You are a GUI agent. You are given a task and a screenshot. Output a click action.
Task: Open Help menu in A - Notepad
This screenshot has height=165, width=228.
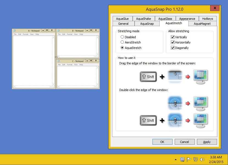point(37,34)
